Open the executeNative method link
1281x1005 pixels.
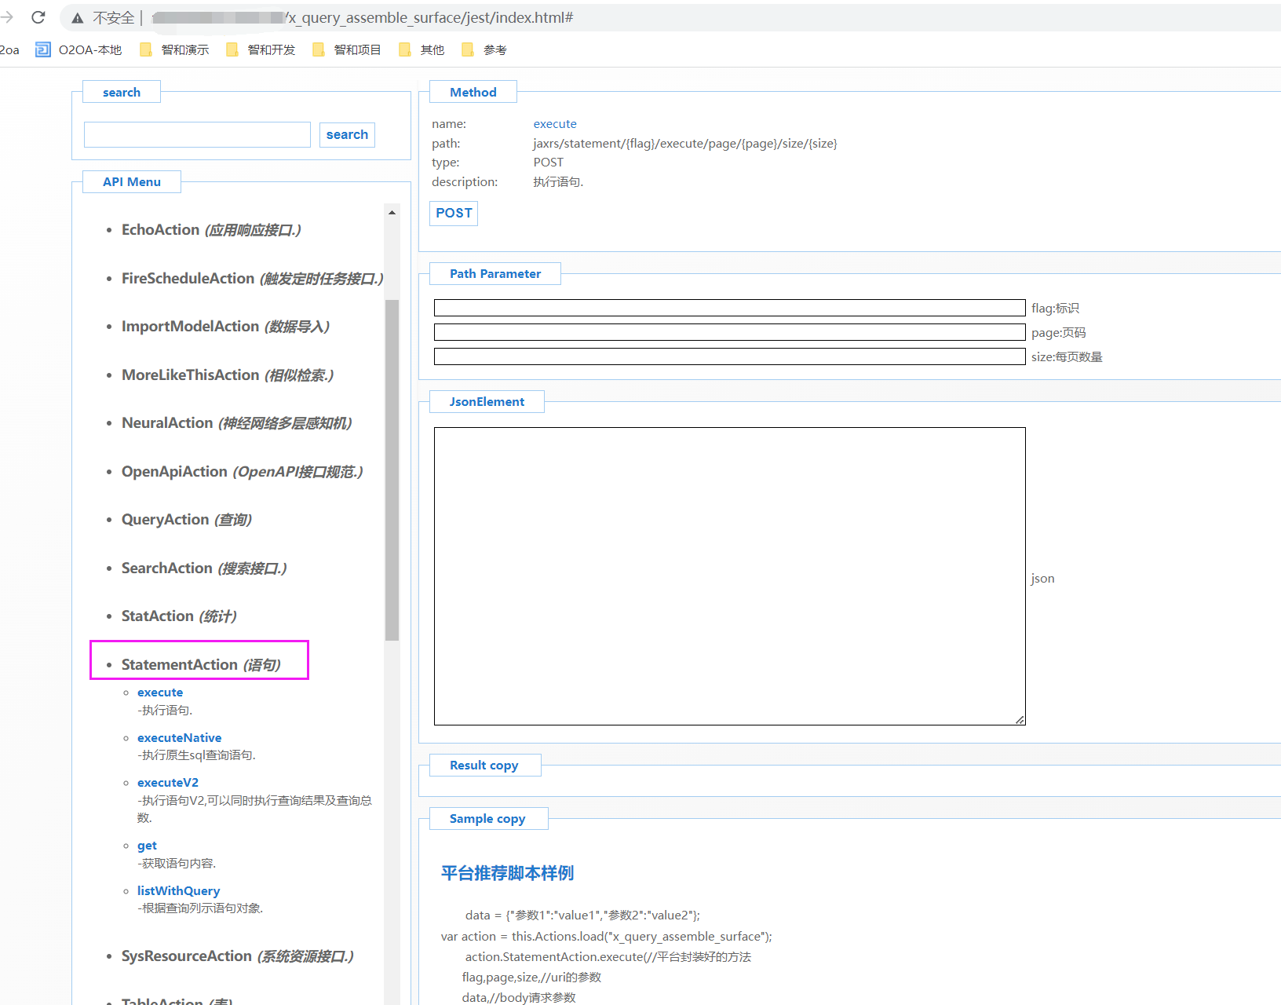tap(179, 737)
